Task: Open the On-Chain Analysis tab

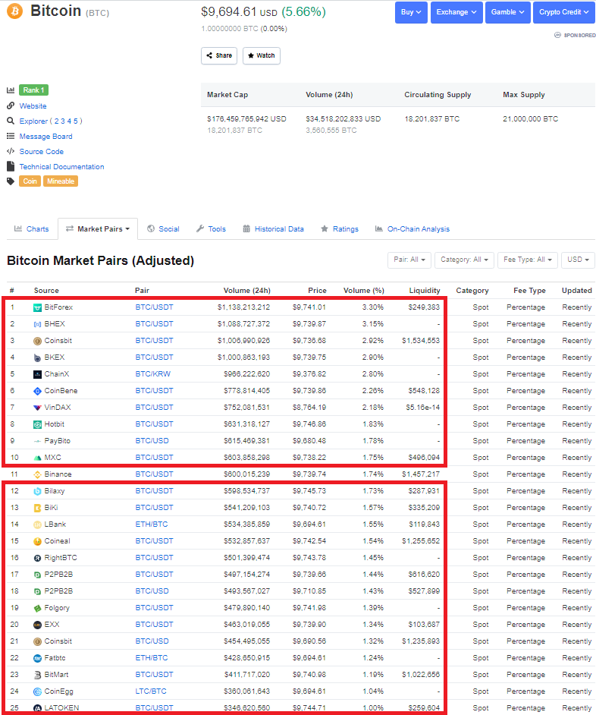Action: 412,229
